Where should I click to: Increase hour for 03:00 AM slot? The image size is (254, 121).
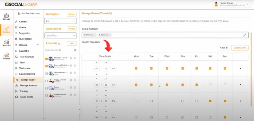(x=97, y=79)
